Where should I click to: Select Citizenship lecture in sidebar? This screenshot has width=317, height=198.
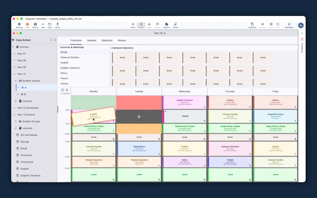tap(27, 162)
